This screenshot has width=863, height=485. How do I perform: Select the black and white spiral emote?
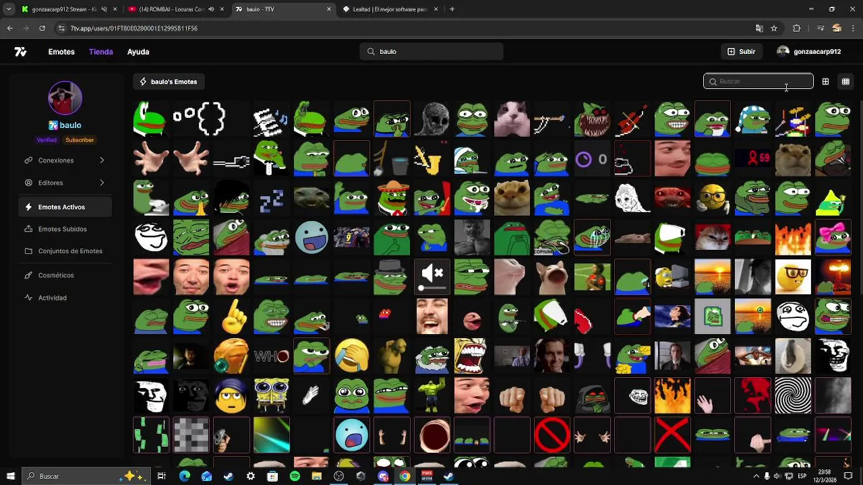coord(793,396)
